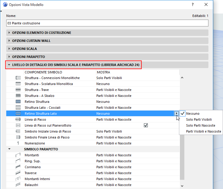Select the Struttura Lato - Cosciali row
Screen dimensions: 223x189
coord(93,108)
